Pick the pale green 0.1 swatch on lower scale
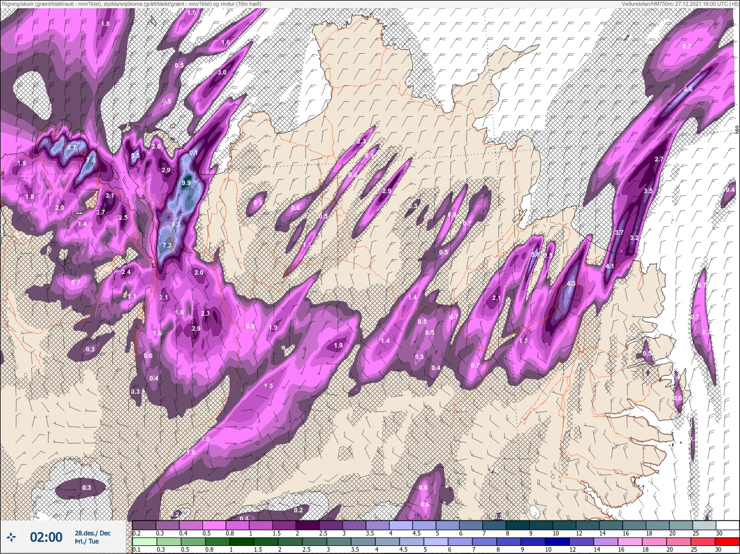The image size is (740, 554). (145, 542)
